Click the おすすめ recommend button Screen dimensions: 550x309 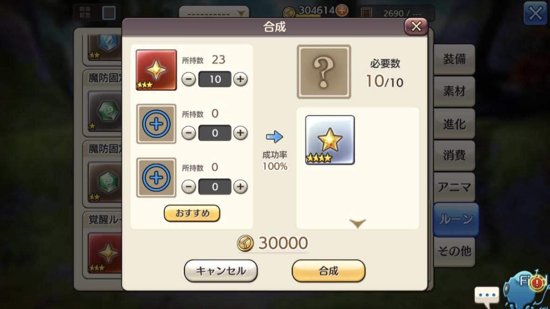[x=192, y=213]
